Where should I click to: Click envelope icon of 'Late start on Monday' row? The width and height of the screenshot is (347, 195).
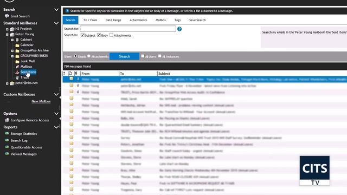click(x=71, y=163)
